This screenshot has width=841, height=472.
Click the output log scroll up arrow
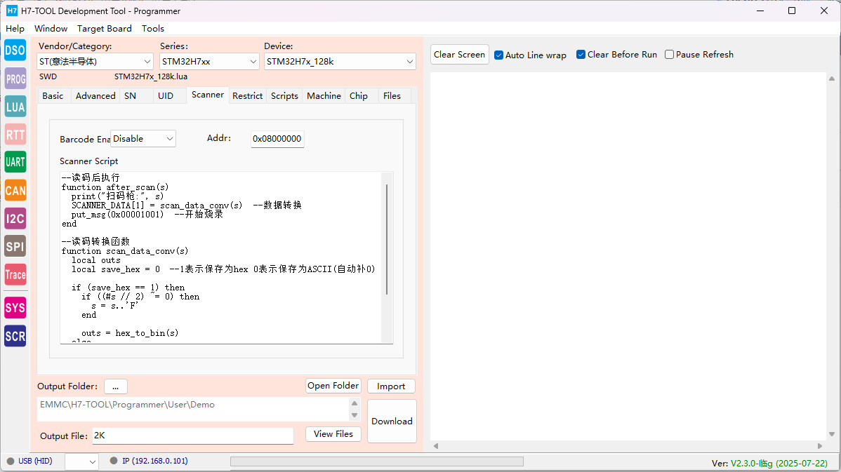pos(832,79)
